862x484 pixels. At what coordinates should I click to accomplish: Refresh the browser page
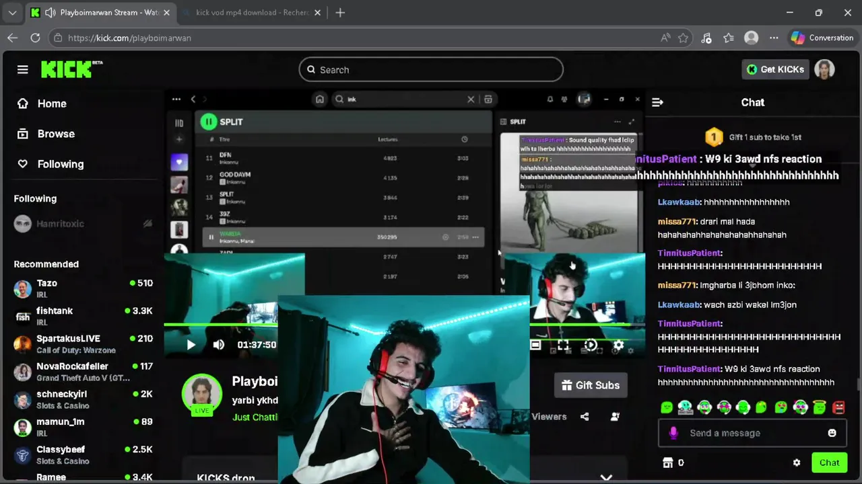point(35,38)
